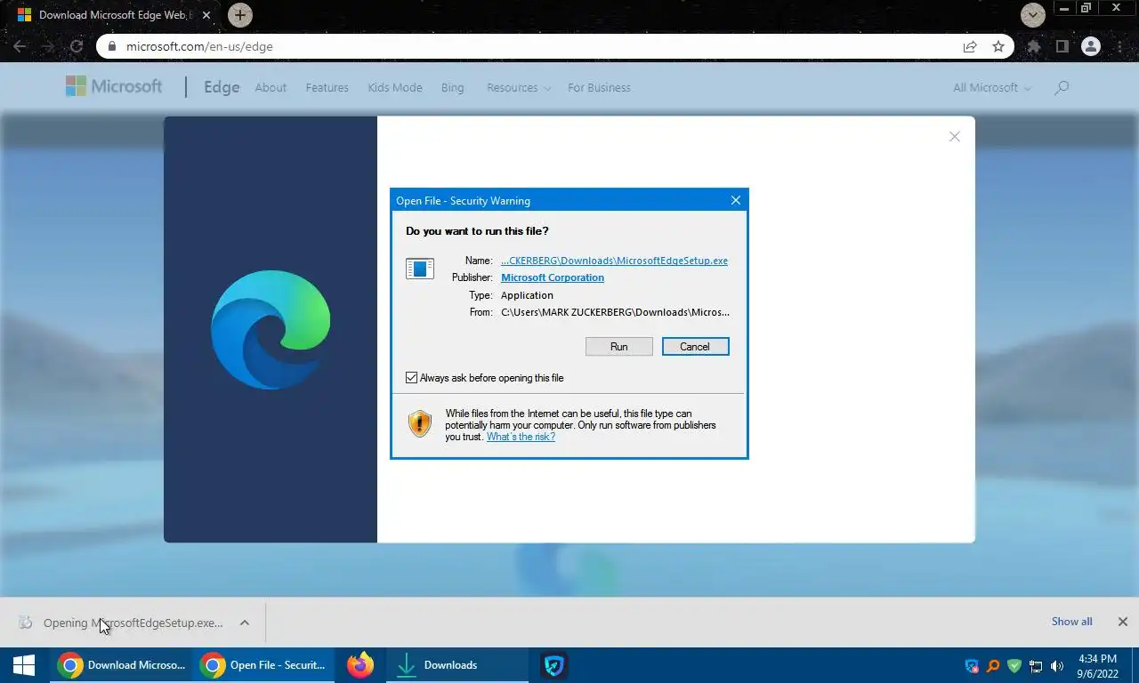Viewport: 1139px width, 683px height.
Task: Click the browser forward arrow
Action: click(48, 46)
